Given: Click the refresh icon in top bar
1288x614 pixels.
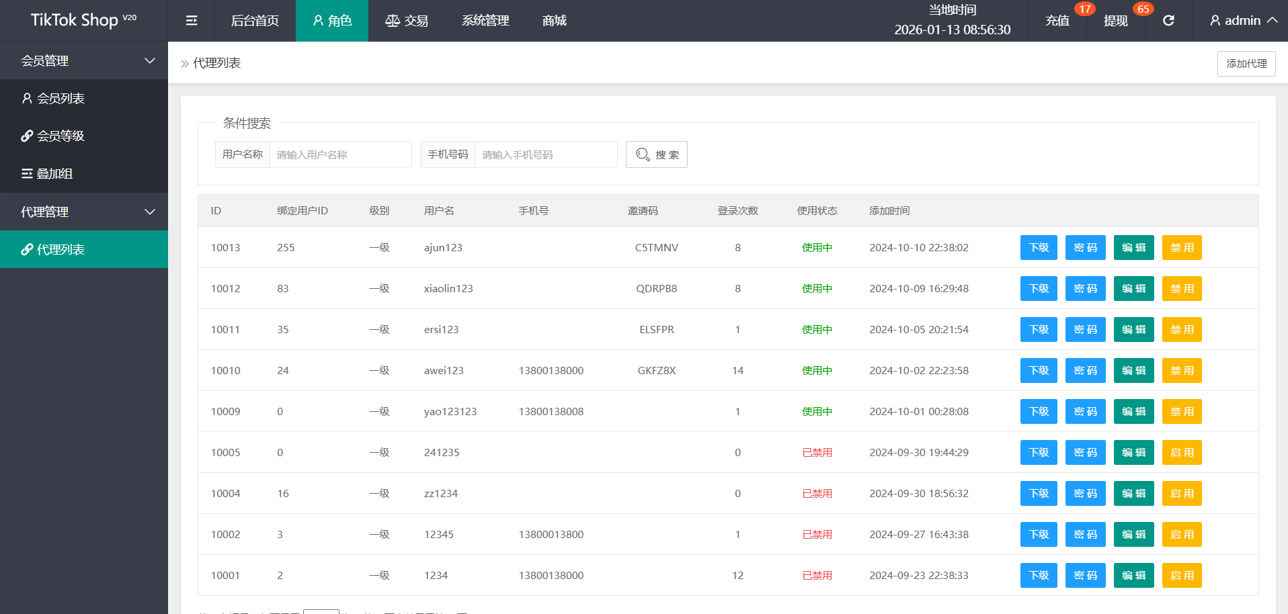Looking at the screenshot, I should tap(1168, 21).
